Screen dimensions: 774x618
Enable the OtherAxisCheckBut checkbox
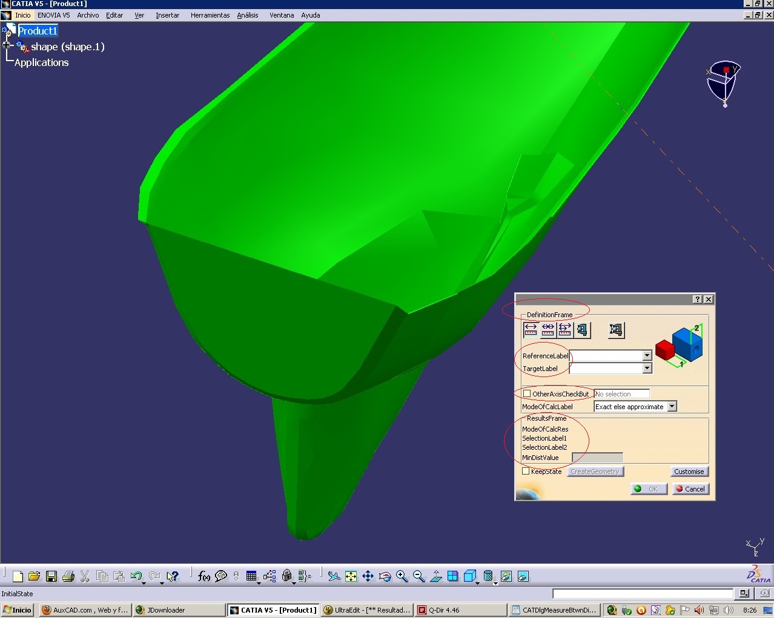click(527, 393)
